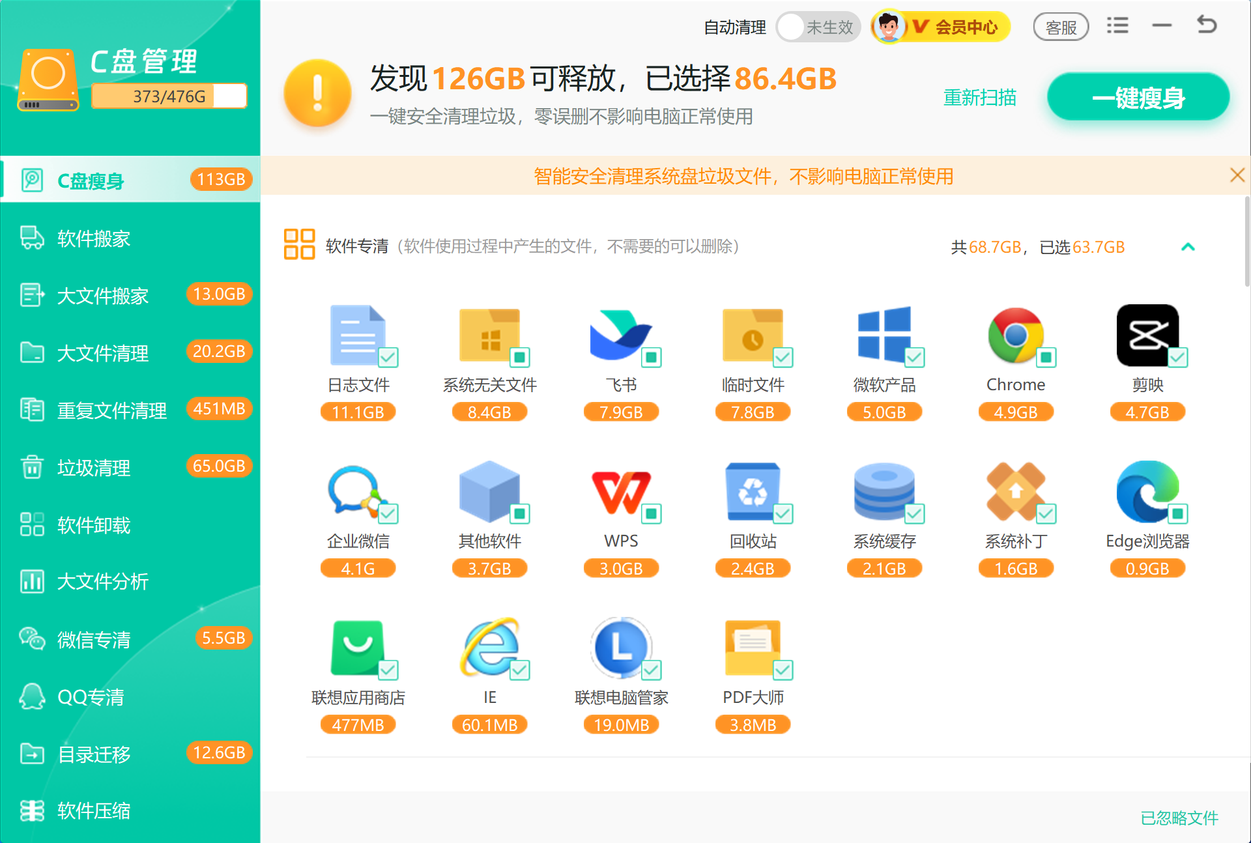Viewport: 1251px width, 843px height.
Task: Click the 系统缓存 database icon
Action: click(884, 491)
